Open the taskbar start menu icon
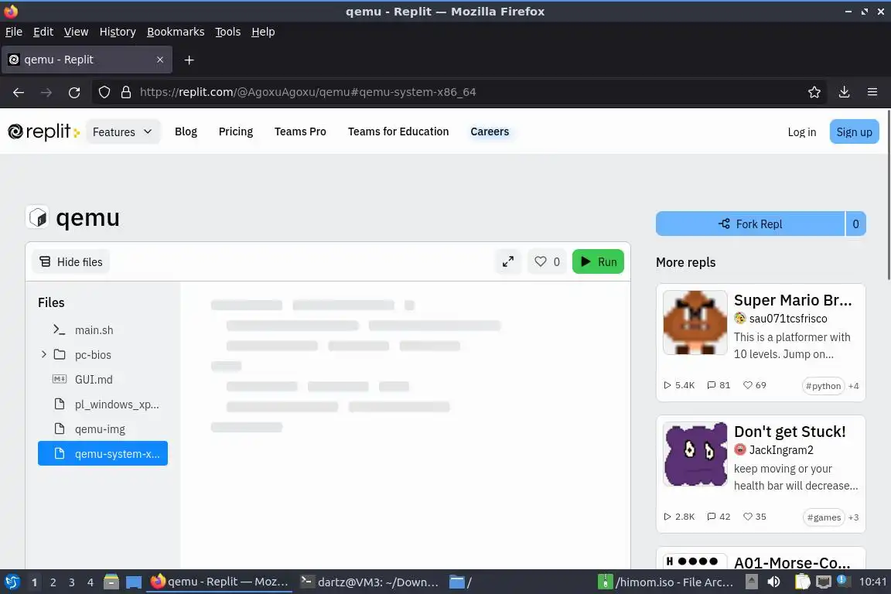Image resolution: width=891 pixels, height=594 pixels. coord(12,582)
